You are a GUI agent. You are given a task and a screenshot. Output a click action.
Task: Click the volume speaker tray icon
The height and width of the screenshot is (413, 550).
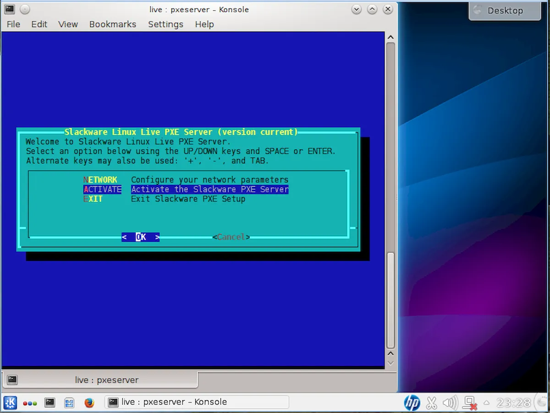[x=450, y=403]
